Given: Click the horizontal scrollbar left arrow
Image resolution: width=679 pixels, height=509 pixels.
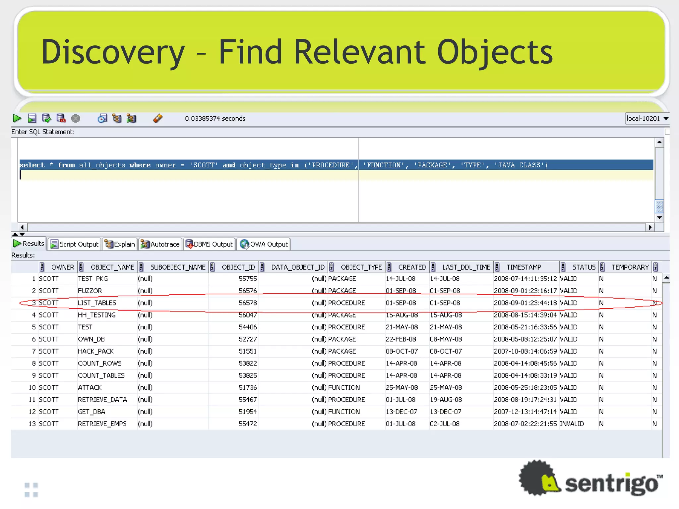Looking at the screenshot, I should coord(22,227).
